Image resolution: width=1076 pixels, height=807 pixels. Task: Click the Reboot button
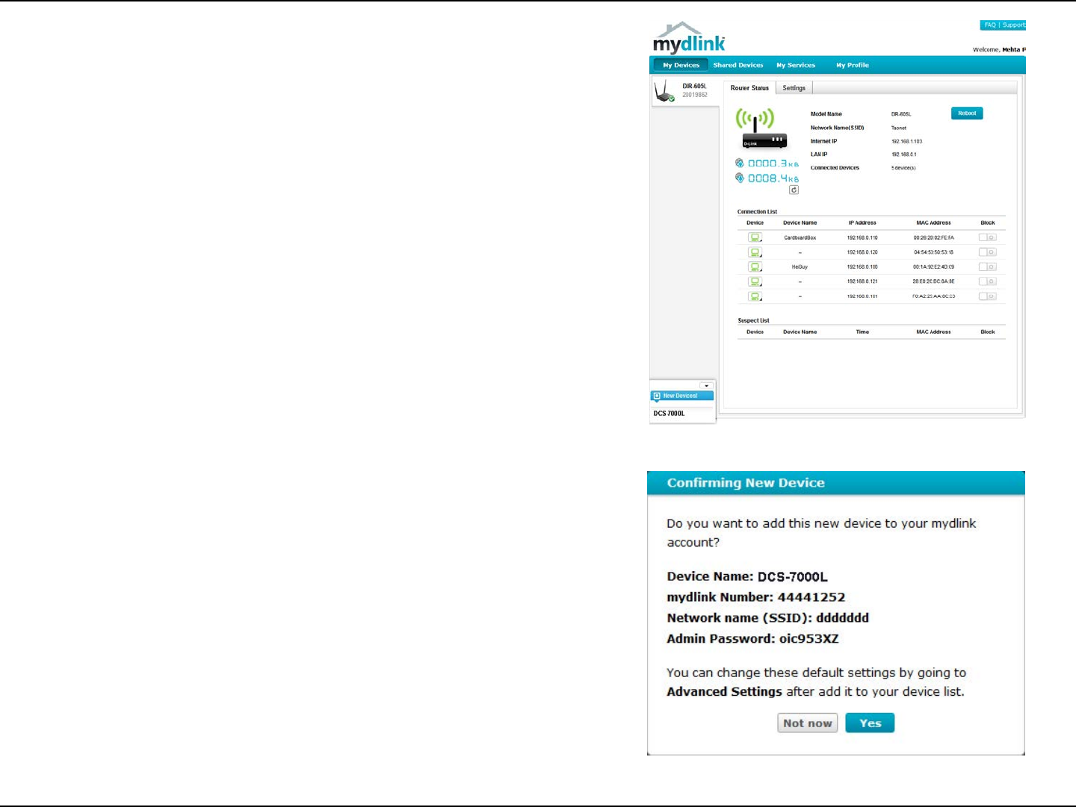tap(967, 113)
